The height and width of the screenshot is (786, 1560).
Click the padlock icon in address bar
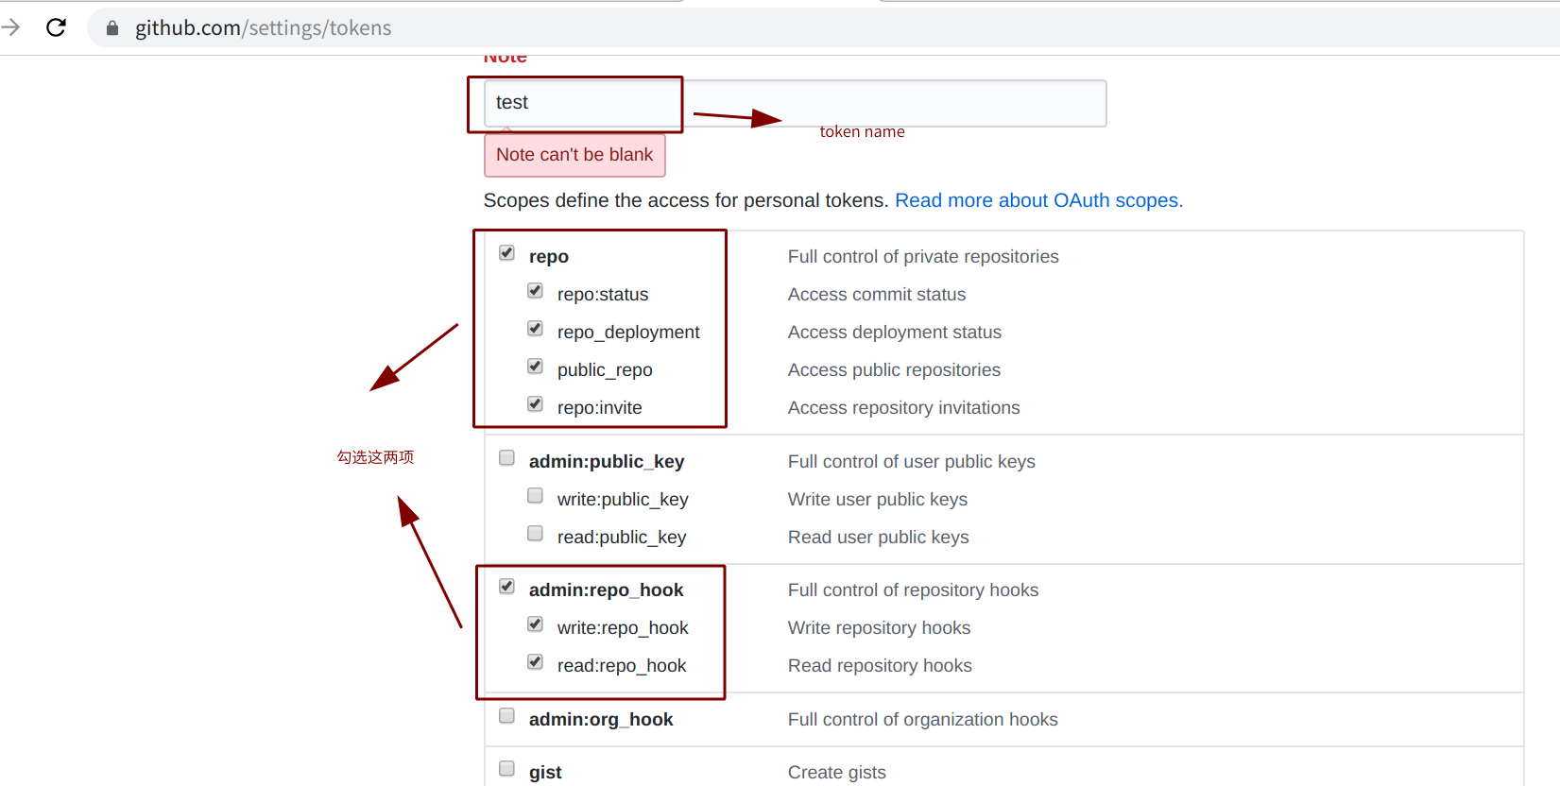tap(112, 28)
